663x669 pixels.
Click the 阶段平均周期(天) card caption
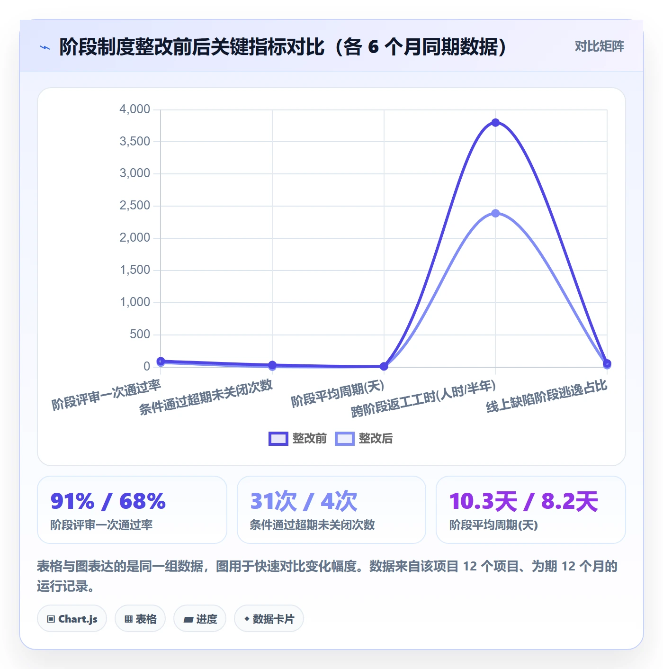pos(493,525)
